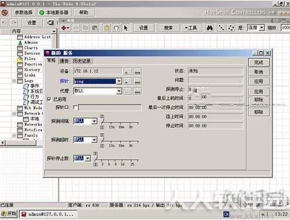Select the 事件 log entry
This screenshot has width=290, height=220.
(x=31, y=86)
